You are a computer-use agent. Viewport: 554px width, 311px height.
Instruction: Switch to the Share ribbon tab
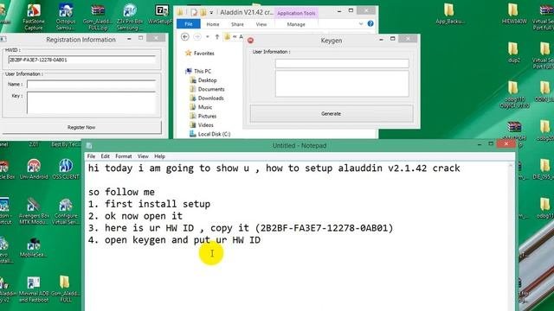pyautogui.click(x=237, y=24)
